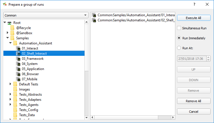This screenshot has height=123, width=214.
Task: Click icon of queued 01_Interact run entry
Action: [94, 15]
